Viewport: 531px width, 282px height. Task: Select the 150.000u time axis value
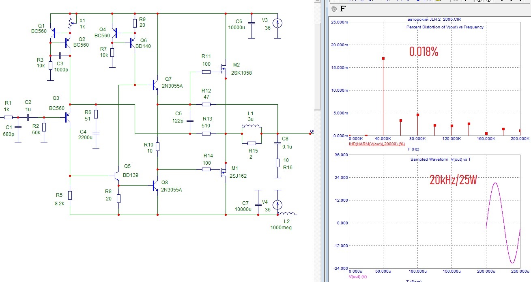click(452, 271)
